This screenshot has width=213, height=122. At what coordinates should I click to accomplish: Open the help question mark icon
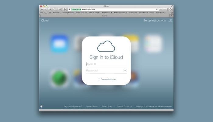click(170, 21)
